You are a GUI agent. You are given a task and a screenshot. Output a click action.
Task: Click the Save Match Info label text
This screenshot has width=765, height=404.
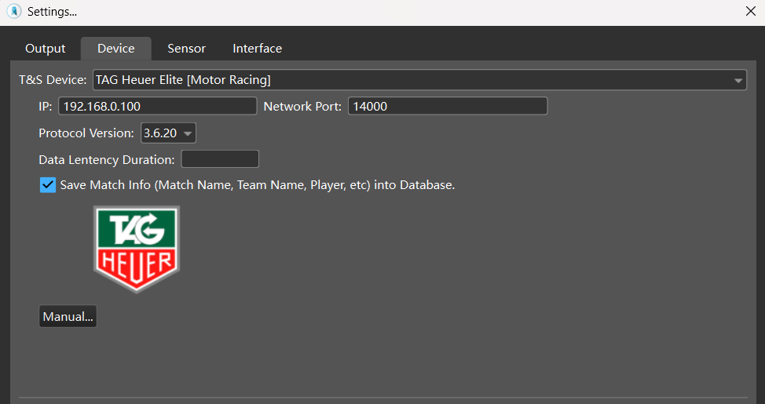(258, 185)
